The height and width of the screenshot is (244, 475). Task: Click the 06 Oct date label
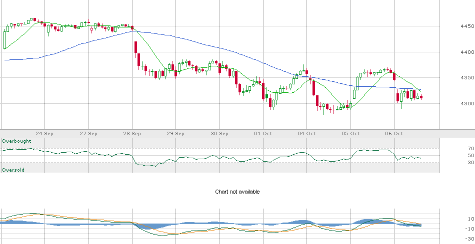[x=394, y=134]
